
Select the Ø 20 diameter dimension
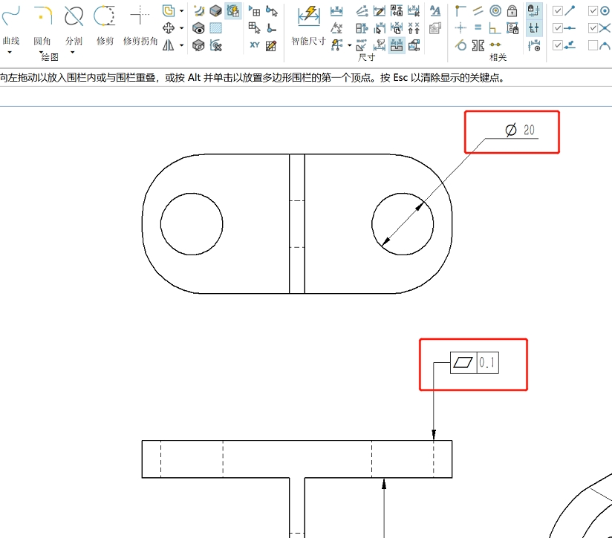click(x=521, y=131)
